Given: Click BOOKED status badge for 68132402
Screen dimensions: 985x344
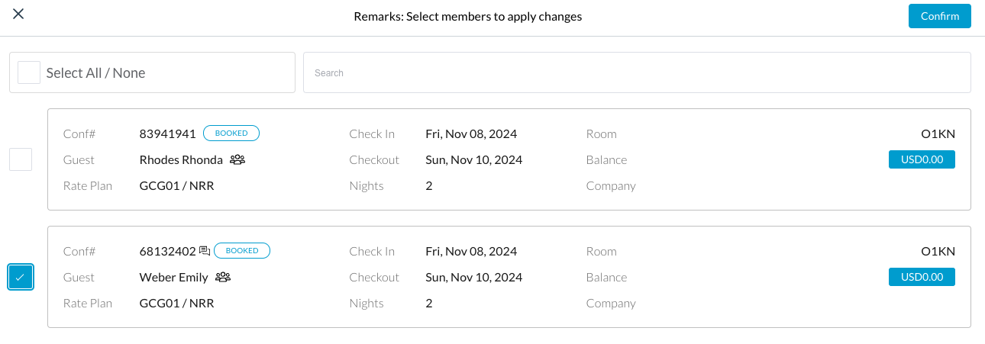Looking at the screenshot, I should point(242,251).
